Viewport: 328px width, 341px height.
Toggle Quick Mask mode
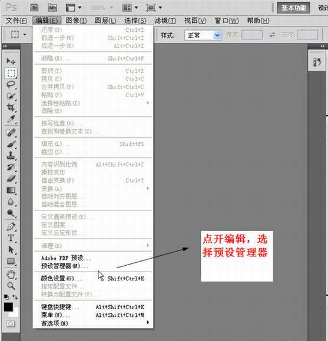11,324
